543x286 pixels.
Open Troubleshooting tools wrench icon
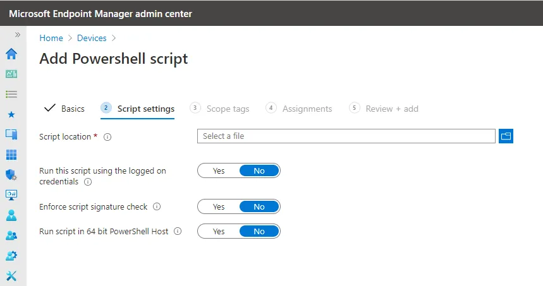point(11,276)
